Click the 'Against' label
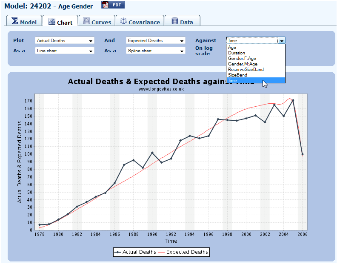This screenshot has height=264, width=337. (x=206, y=40)
